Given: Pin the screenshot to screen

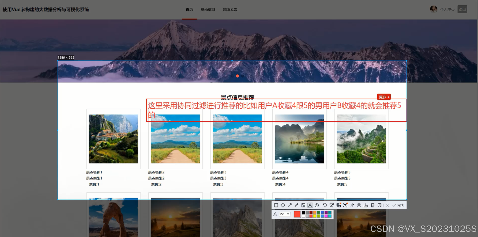Looking at the screenshot, I should [352, 205].
